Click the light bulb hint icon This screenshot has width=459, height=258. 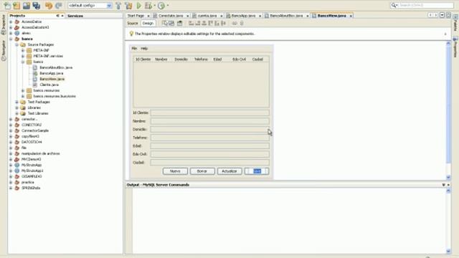click(131, 34)
